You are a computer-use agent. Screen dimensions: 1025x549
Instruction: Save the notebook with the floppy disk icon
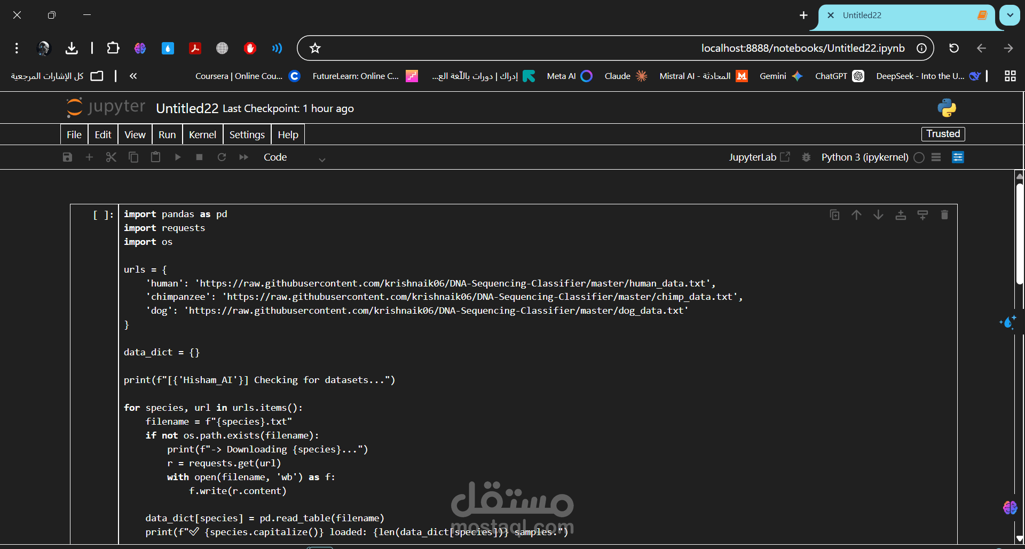(67, 157)
